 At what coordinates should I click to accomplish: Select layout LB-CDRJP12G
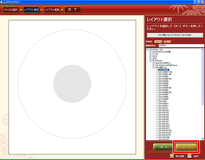tap(164, 133)
